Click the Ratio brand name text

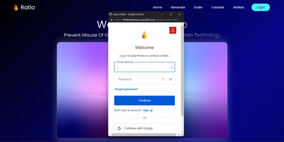28,7
